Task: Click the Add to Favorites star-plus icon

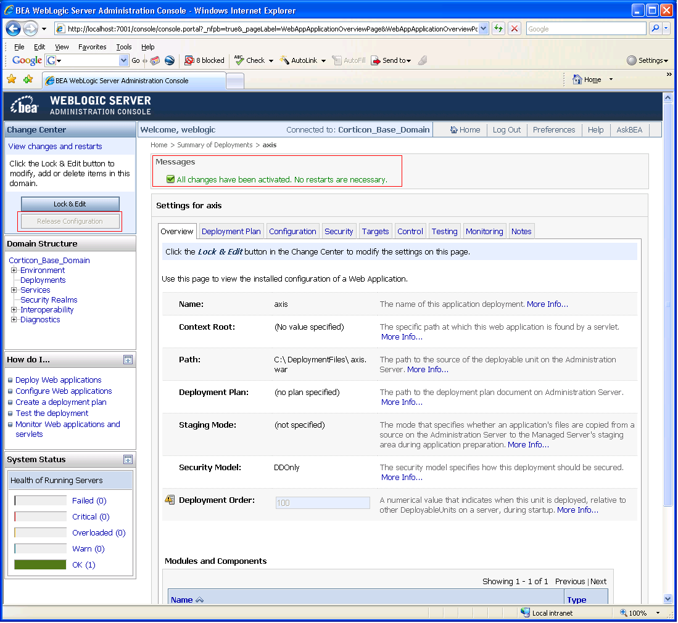Action: click(x=28, y=79)
